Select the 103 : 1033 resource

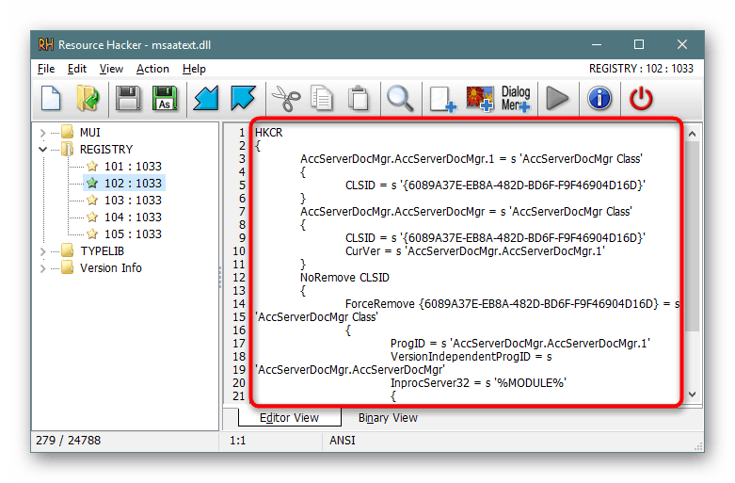click(x=133, y=201)
